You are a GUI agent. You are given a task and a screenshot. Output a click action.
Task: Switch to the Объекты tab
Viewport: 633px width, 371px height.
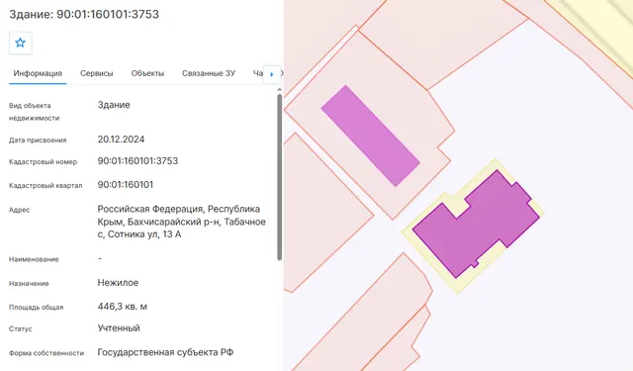pyautogui.click(x=147, y=73)
